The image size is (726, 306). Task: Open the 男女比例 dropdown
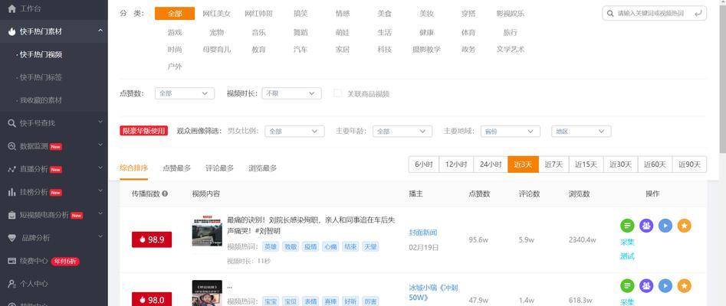294,132
